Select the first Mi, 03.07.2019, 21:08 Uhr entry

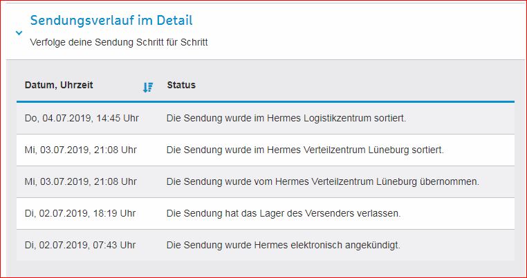pyautogui.click(x=81, y=150)
